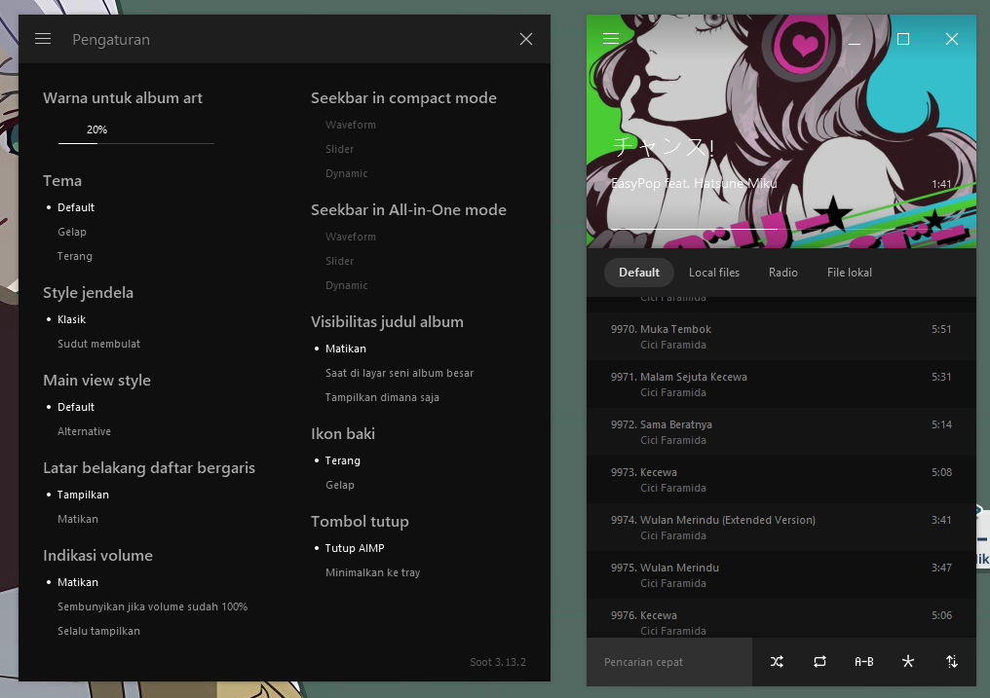Choose Dynamic under Seekbar in All-in-One mode
The height and width of the screenshot is (698, 990).
[x=346, y=285]
